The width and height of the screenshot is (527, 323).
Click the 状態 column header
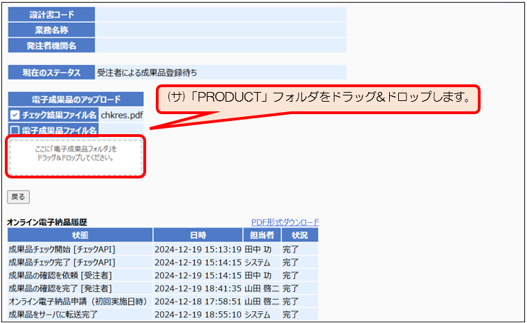pyautogui.click(x=80, y=235)
